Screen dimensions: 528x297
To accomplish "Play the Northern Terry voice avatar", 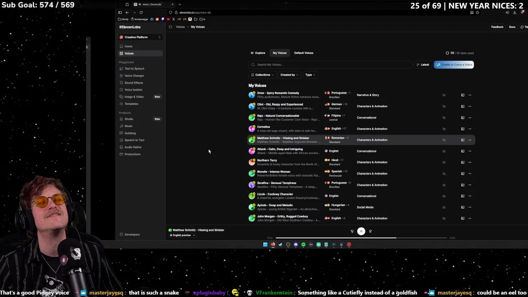I will pos(252,162).
